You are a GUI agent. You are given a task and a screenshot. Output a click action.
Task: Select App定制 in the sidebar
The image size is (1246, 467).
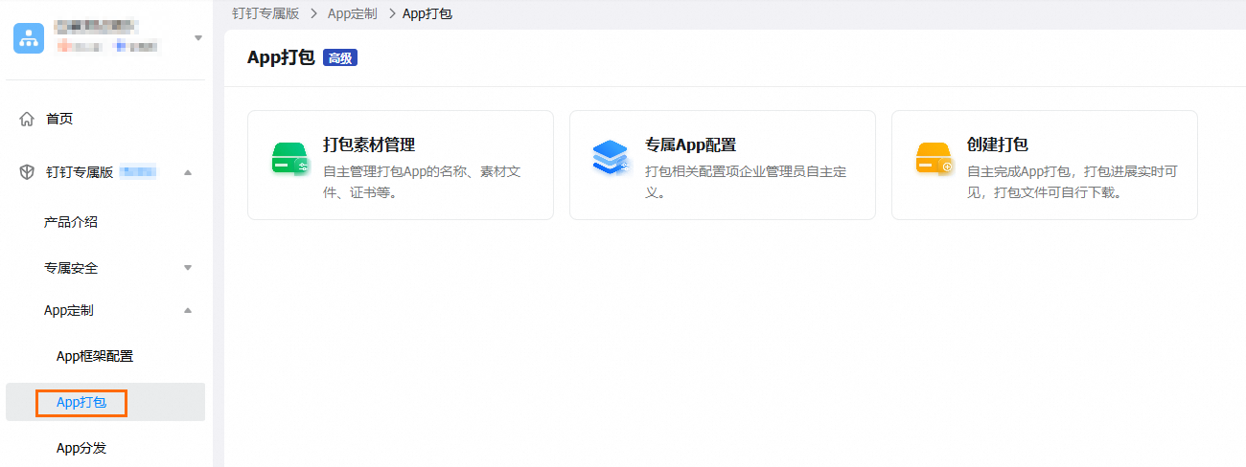point(69,310)
